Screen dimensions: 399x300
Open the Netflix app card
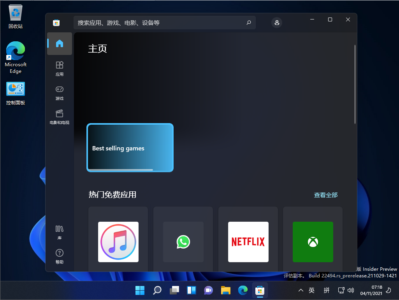pos(248,239)
